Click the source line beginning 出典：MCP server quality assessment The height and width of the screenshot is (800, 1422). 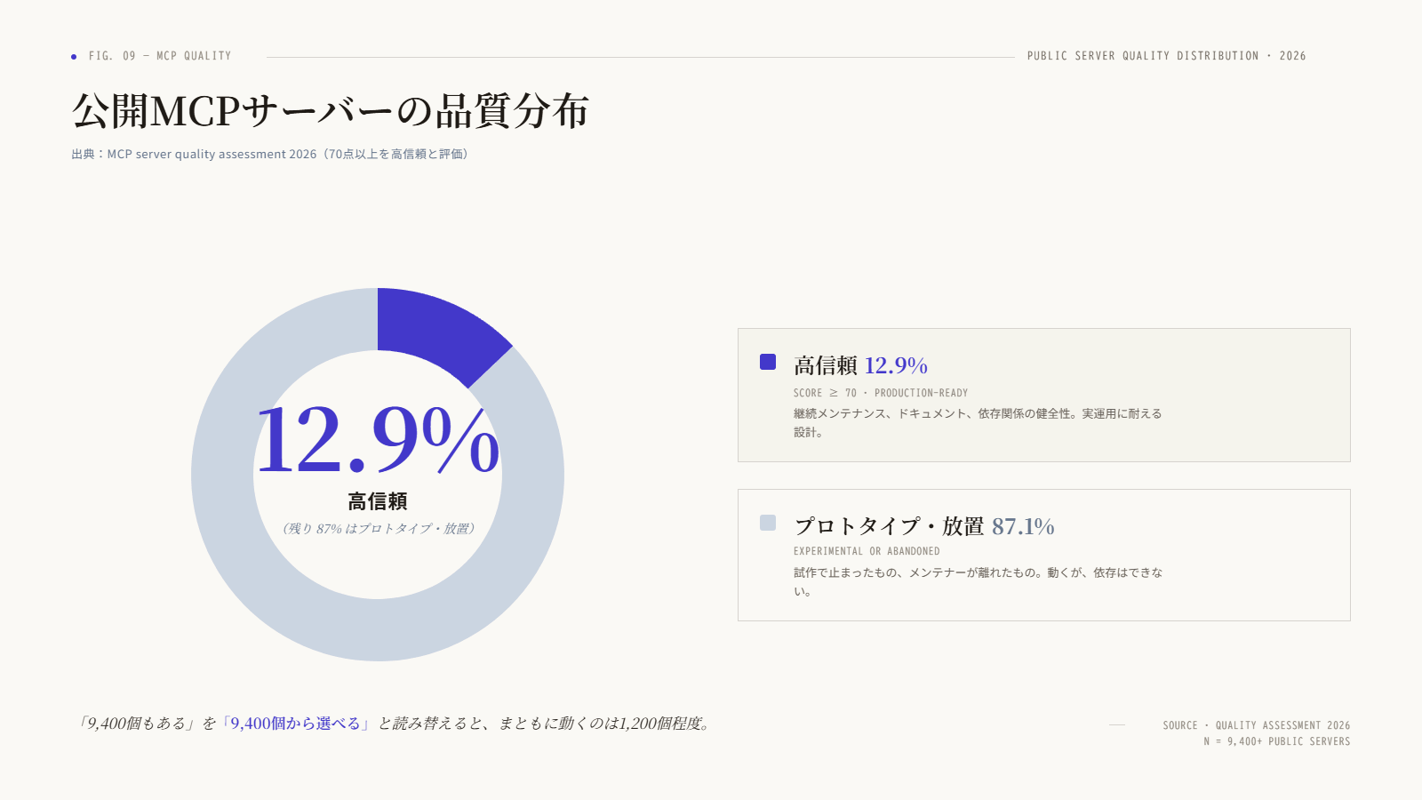click(x=269, y=154)
